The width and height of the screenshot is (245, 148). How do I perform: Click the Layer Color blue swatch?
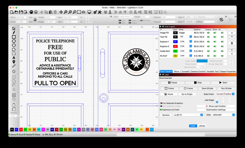[x=202, y=61]
